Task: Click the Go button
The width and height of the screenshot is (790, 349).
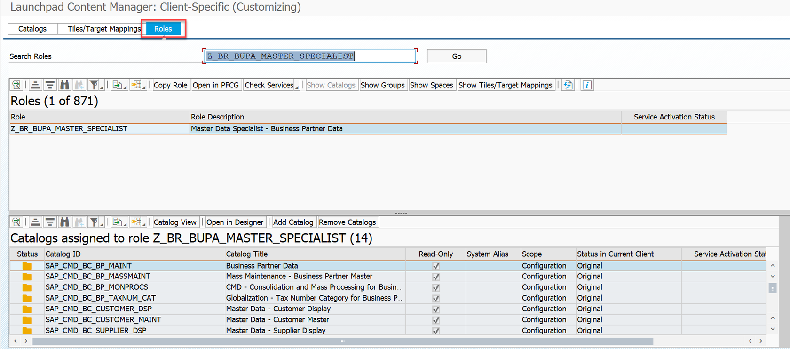Action: [457, 56]
